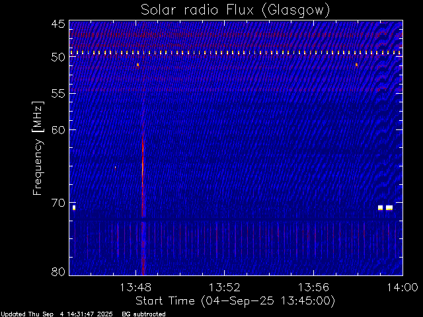
Task: Select the 45 frequency tick label
Action: click(58, 24)
